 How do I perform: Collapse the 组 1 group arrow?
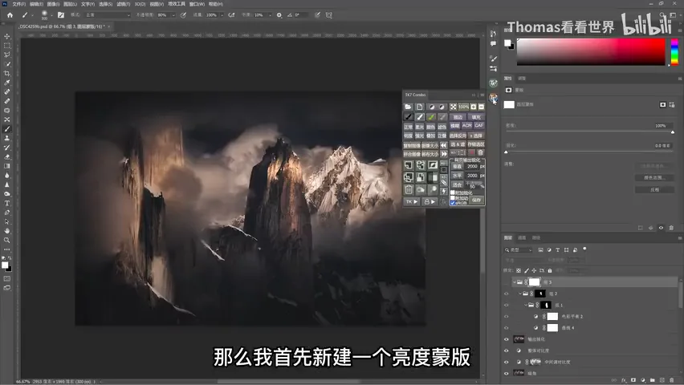click(x=526, y=306)
